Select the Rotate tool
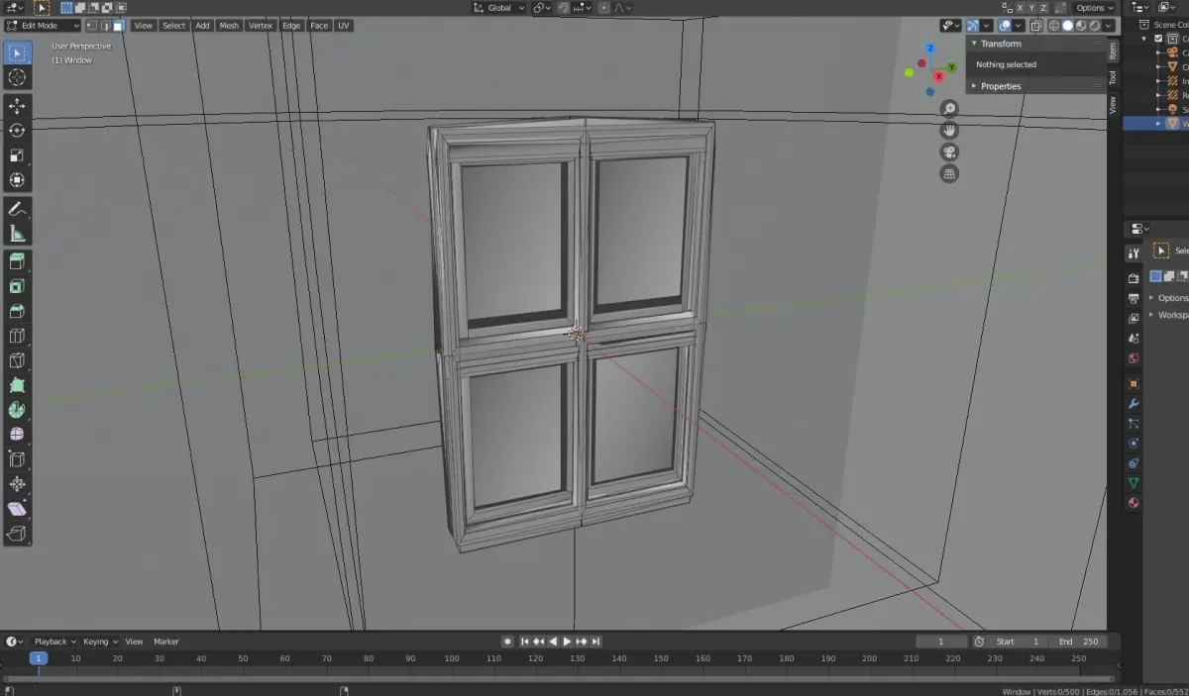 [x=18, y=131]
